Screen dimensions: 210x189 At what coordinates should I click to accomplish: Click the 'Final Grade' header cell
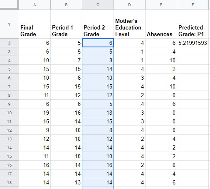point(35,24)
